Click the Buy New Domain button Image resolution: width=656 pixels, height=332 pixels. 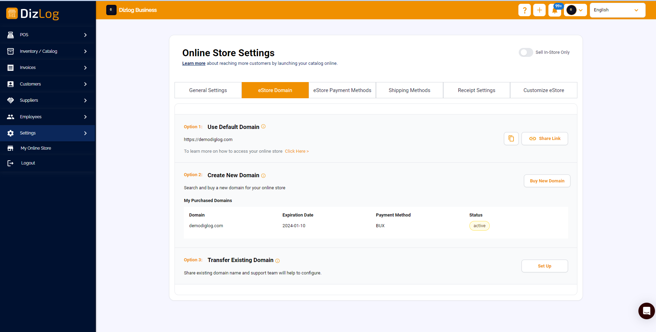[x=547, y=181]
